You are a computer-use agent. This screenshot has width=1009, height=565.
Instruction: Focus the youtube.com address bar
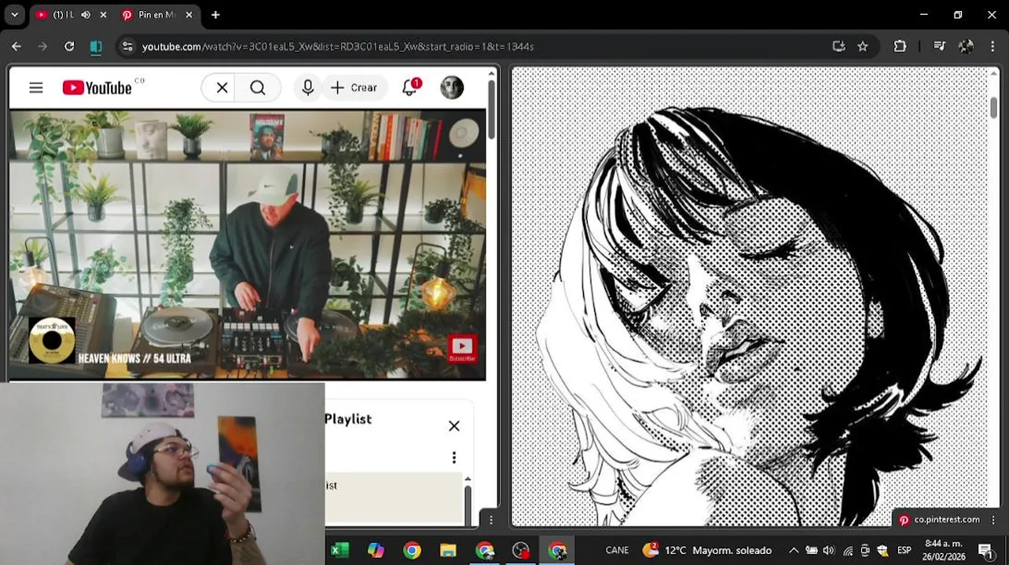coord(471,46)
